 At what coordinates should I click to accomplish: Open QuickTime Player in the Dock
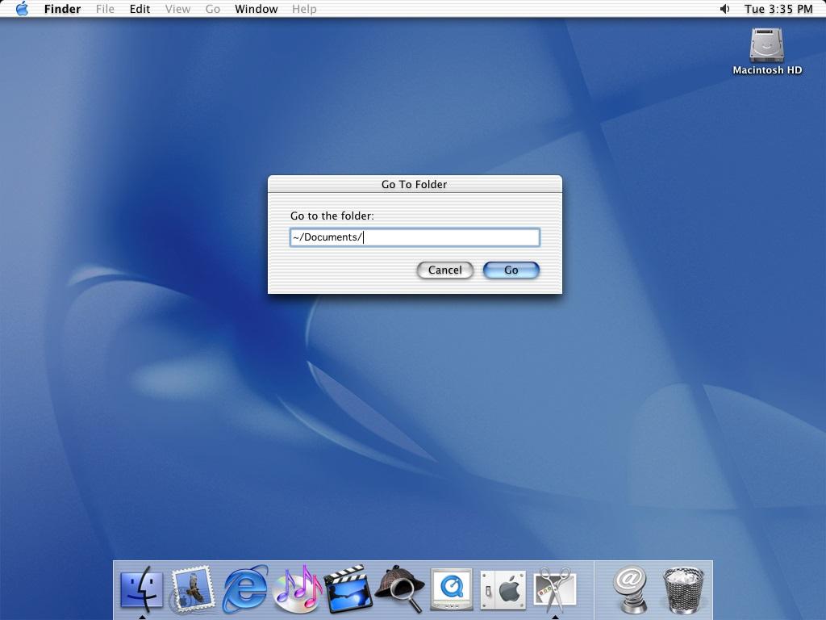tap(452, 589)
